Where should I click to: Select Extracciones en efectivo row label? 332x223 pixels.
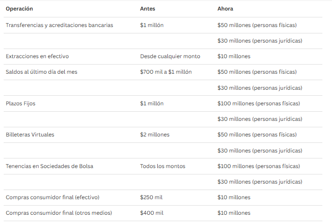pos(37,56)
